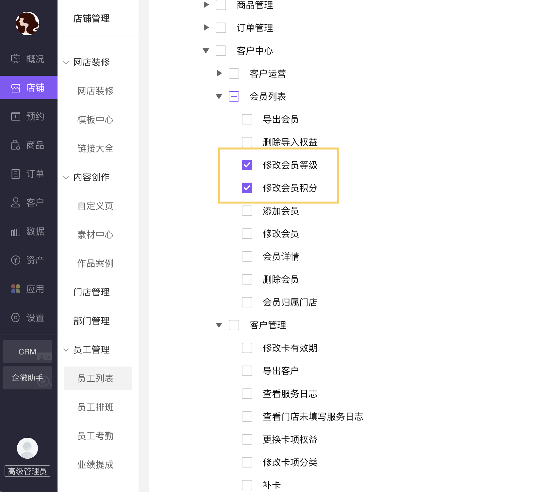Open the data (数据) bar chart icon
Image resolution: width=547 pixels, height=492 pixels.
[x=16, y=231]
